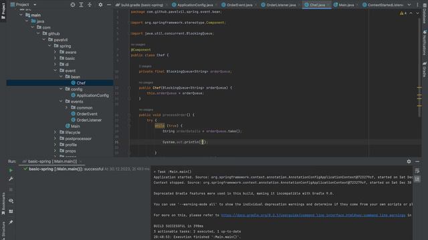This screenshot has height=240, width=428.
Task: Go to previous highlighted error arrow
Action: click(411, 13)
